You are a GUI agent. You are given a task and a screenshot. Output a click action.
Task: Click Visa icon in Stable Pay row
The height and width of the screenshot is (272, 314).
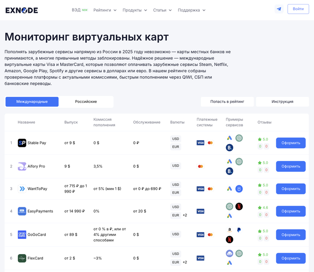pos(201,143)
